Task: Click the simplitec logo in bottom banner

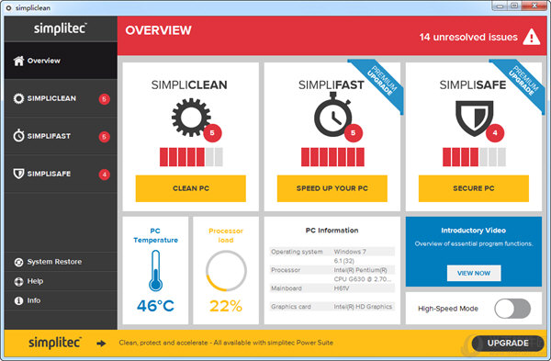Action: 55,343
